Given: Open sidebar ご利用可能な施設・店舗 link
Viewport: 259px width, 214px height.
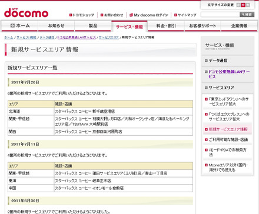Looking at the screenshot, I should [x=228, y=139].
